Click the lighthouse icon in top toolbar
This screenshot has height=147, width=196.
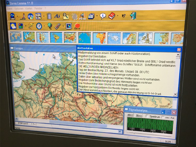[x=23, y=16]
